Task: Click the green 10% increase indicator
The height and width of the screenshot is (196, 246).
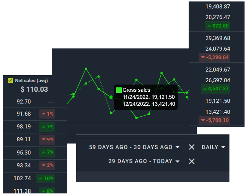Action: point(46,178)
